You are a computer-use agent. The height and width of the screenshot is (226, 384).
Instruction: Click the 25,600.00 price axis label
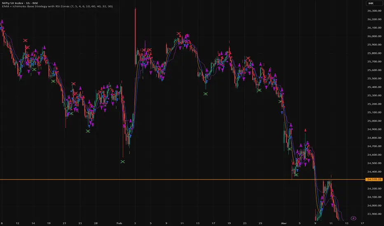(x=374, y=70)
